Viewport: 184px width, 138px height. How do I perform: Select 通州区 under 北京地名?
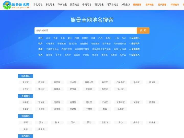(x=121, y=89)
